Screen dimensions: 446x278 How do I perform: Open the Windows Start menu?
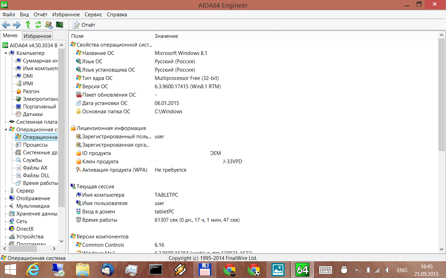(x=10, y=270)
